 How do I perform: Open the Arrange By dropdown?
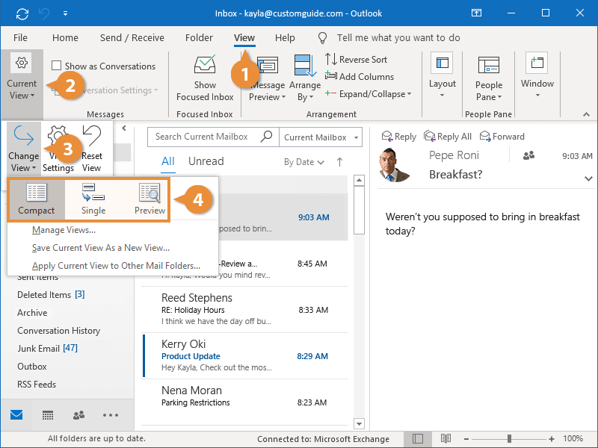pos(305,78)
